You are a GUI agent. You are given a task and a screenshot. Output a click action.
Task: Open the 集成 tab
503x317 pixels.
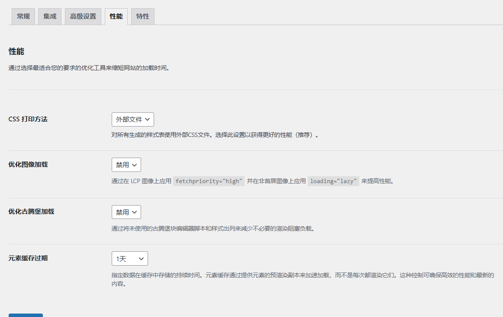pos(49,16)
